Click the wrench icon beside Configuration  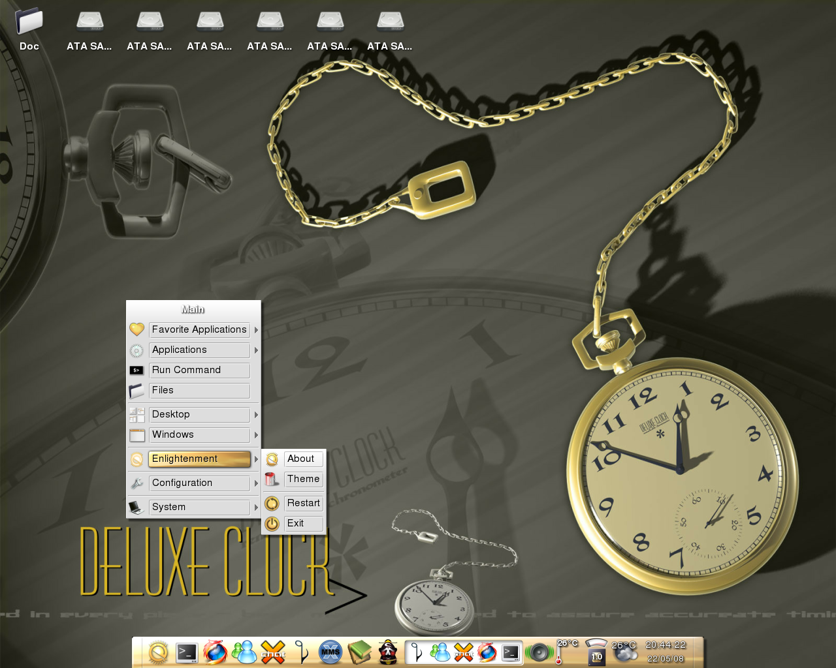click(137, 483)
